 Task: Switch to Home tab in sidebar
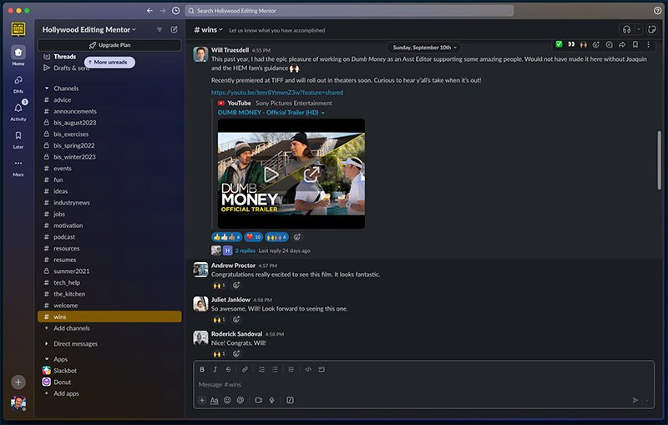coord(18,56)
